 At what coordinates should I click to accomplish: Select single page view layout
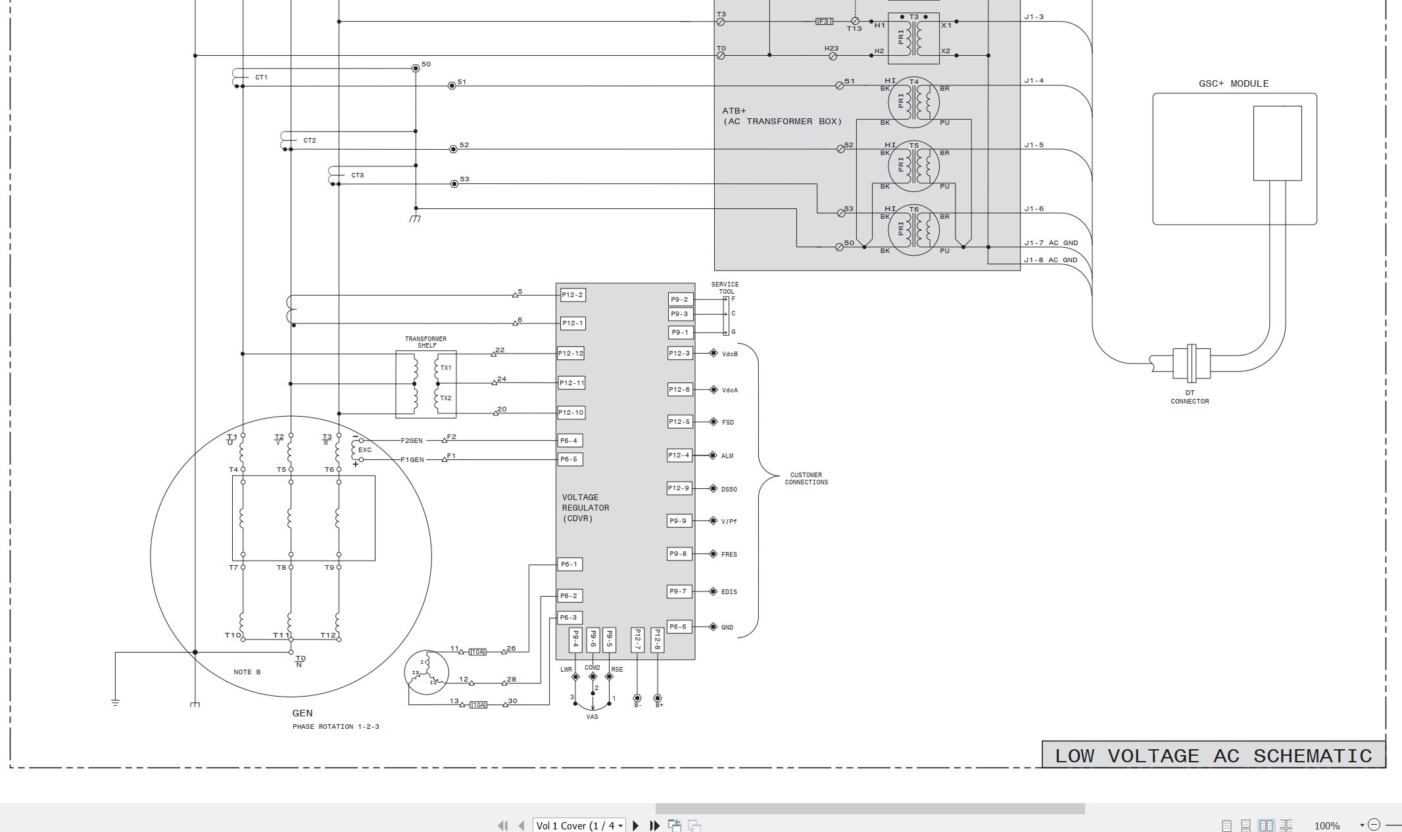pos(1226,825)
